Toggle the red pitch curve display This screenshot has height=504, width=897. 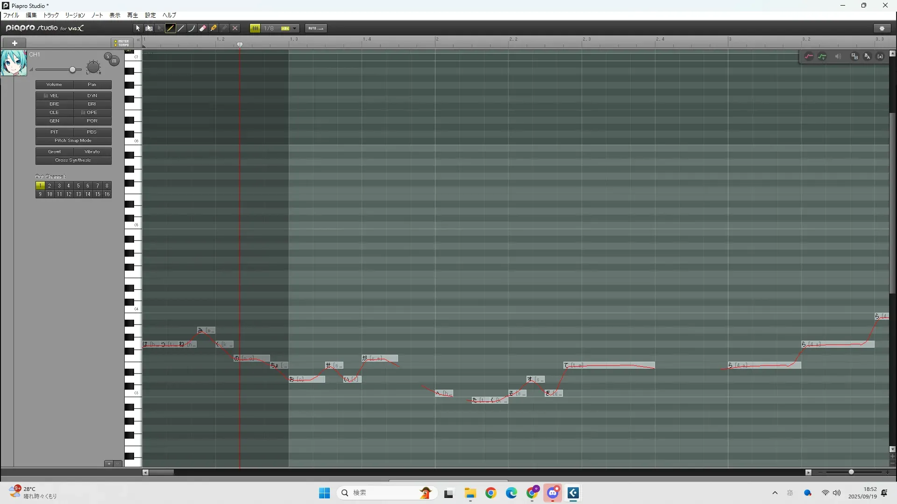tap(809, 56)
